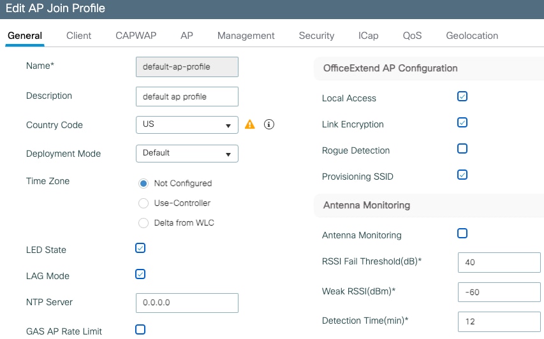Expand the Deployment Mode dropdown
544x339 pixels.
click(x=187, y=154)
